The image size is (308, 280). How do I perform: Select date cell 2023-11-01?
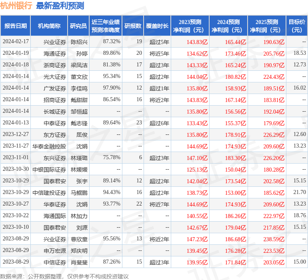click(x=16, y=157)
